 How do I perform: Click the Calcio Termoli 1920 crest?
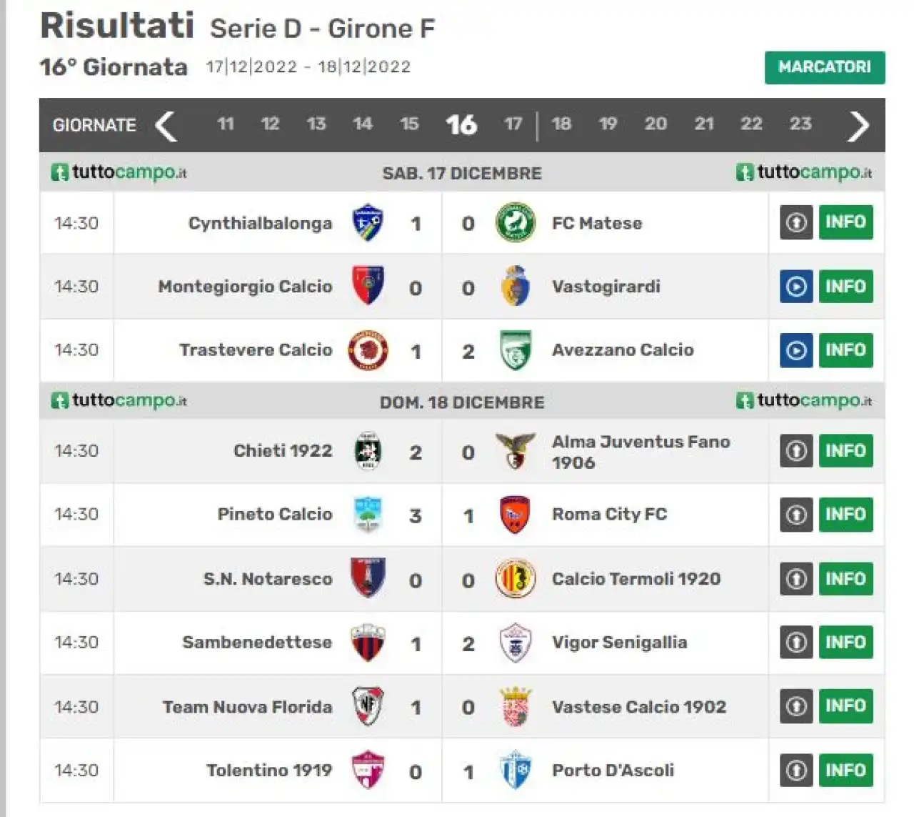point(515,579)
